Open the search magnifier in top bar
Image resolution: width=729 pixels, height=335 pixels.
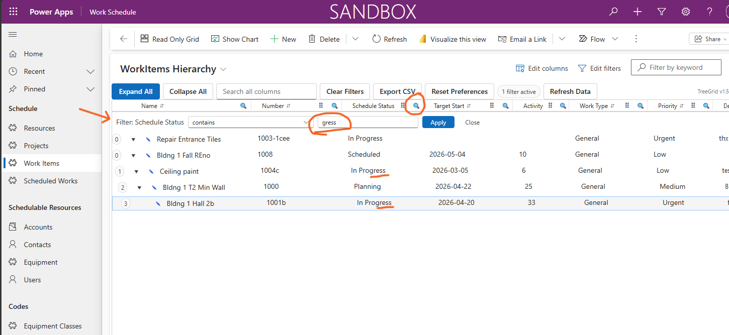click(613, 12)
